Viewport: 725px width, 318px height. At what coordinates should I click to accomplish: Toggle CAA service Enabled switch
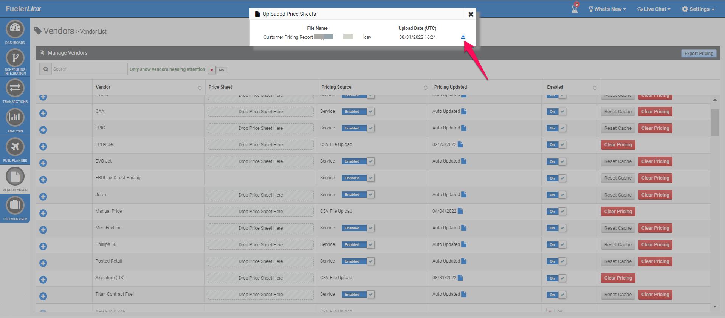point(358,111)
